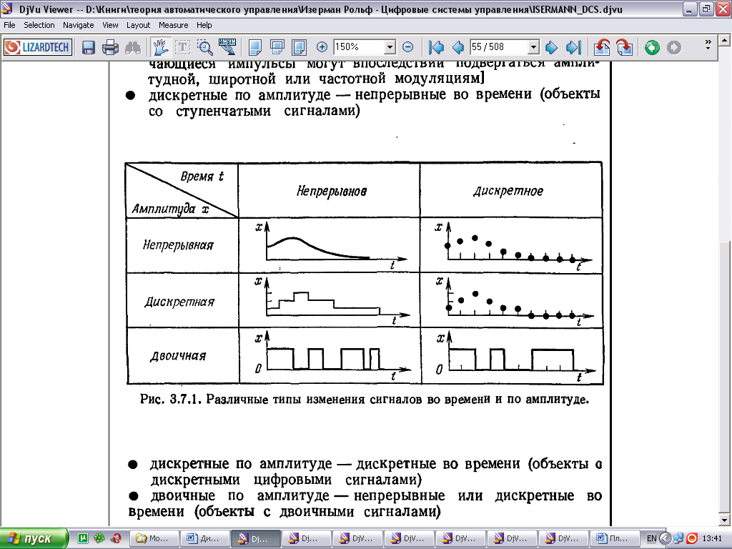Go to the next page

point(551,47)
